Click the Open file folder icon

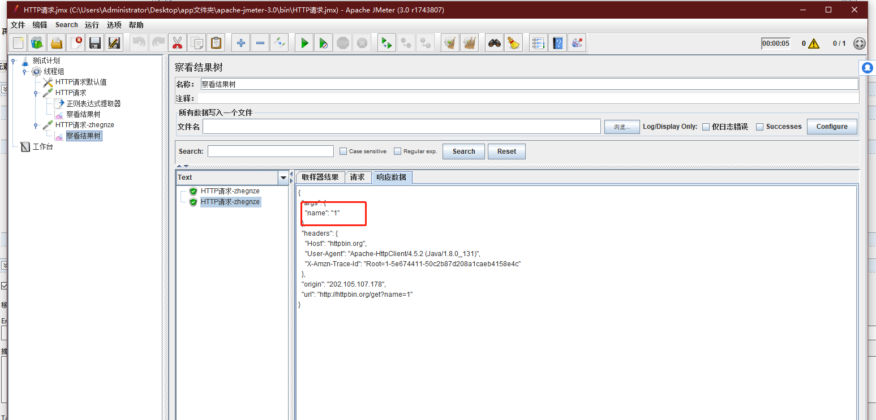pos(57,43)
